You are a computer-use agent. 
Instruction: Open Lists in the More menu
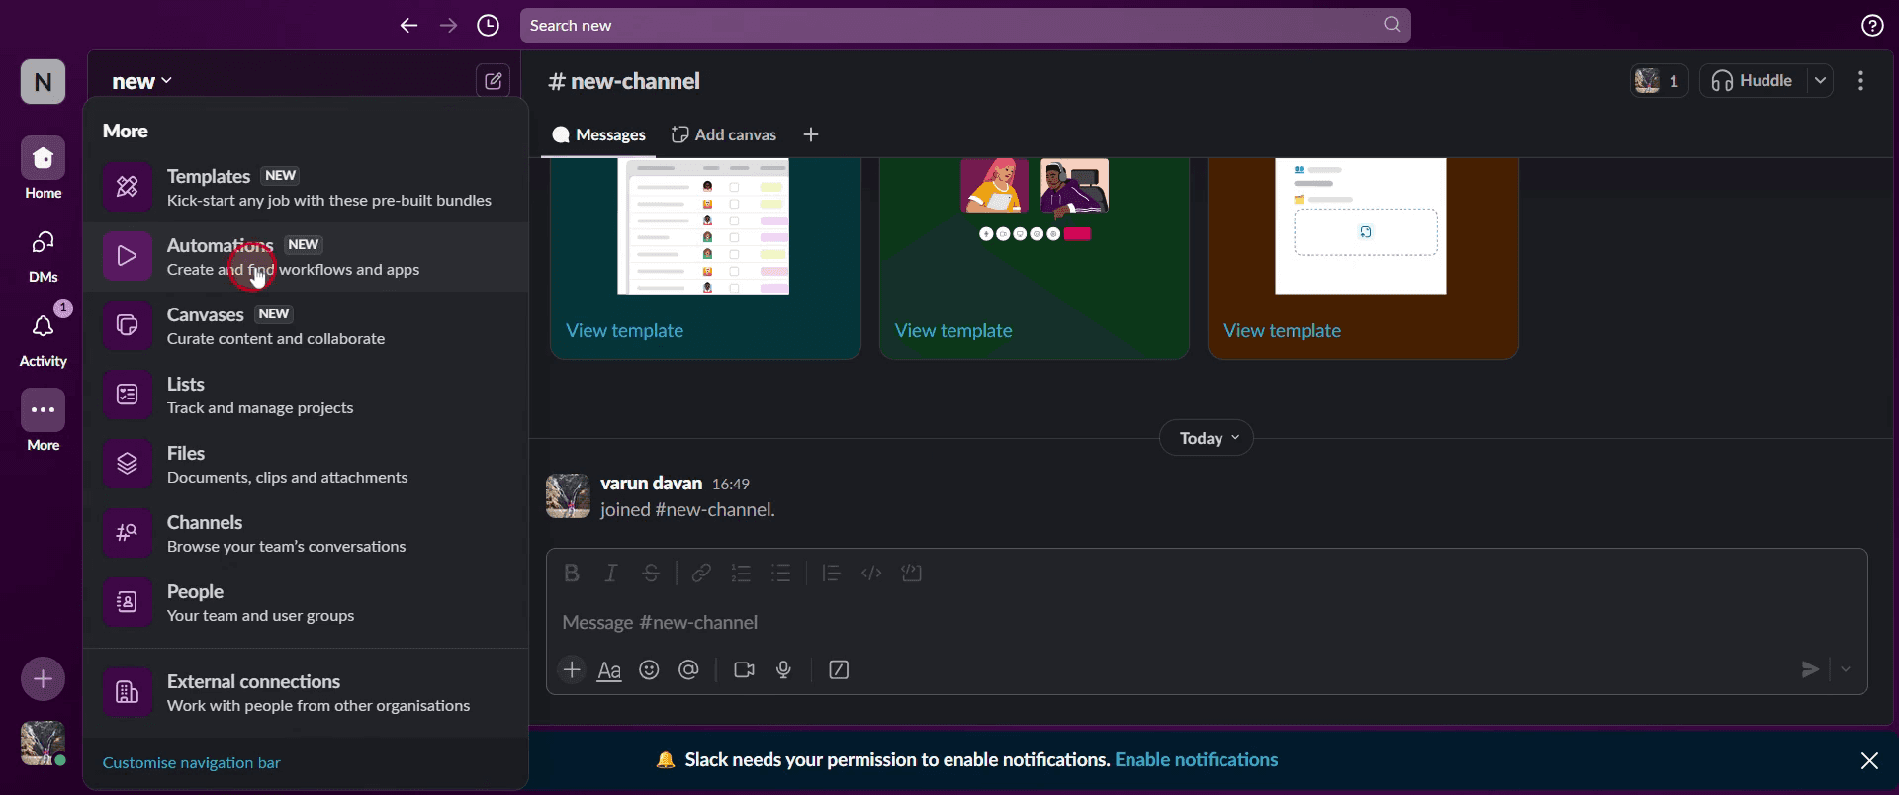point(306,396)
